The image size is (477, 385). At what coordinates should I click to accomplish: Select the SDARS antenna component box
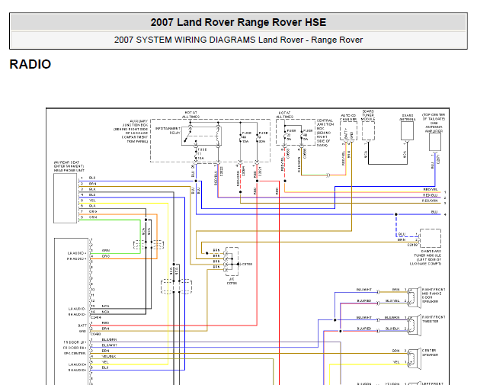(x=407, y=131)
